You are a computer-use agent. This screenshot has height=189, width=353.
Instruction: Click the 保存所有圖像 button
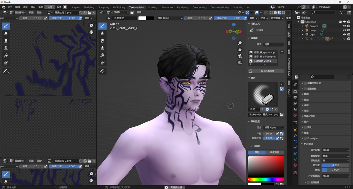pyautogui.click(x=266, y=71)
